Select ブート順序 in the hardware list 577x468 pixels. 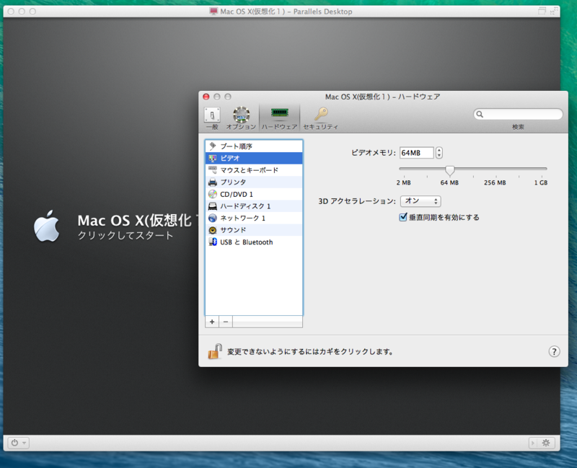tap(254, 146)
